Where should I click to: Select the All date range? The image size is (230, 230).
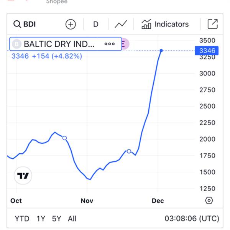point(72,219)
